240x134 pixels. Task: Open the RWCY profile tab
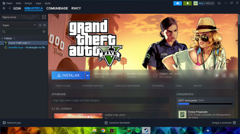(x=76, y=8)
